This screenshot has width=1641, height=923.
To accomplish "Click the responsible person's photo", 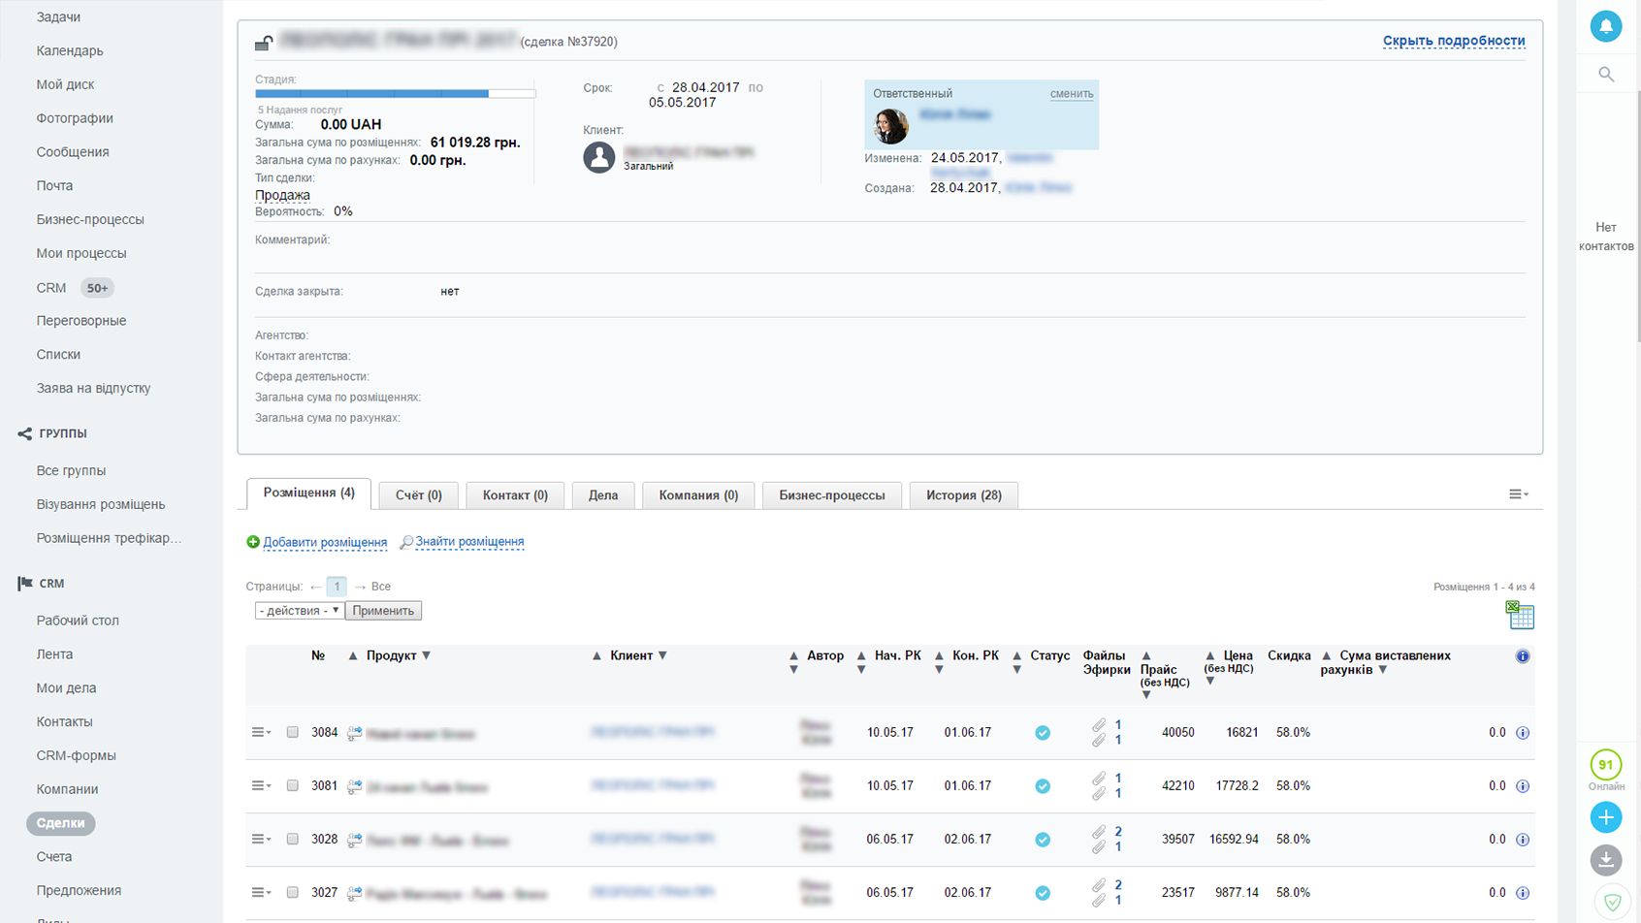I will click(x=890, y=126).
